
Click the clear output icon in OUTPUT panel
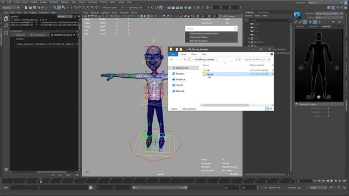[79, 16]
